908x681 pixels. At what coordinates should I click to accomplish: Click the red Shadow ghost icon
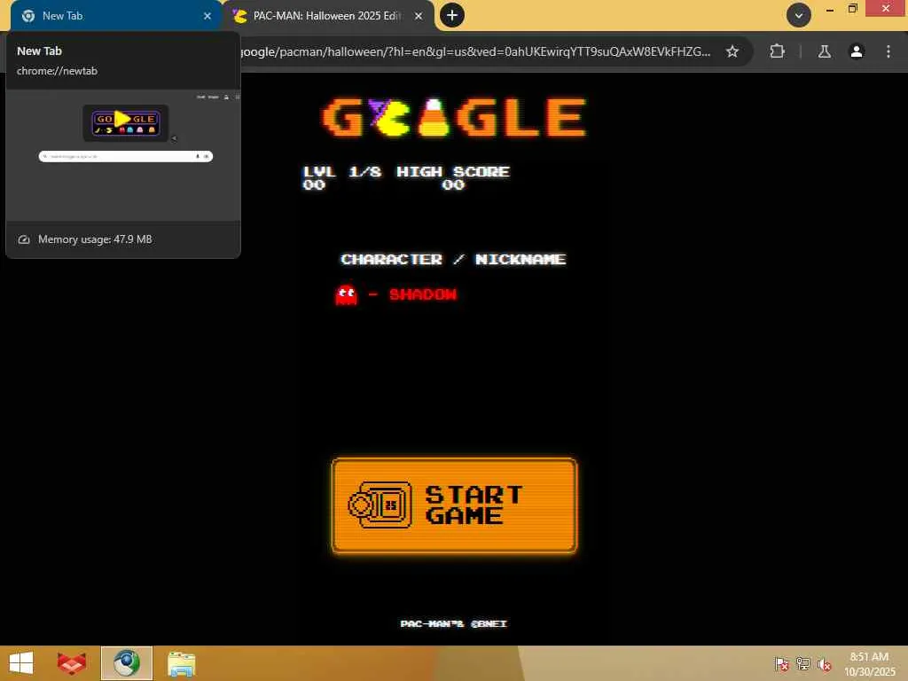click(x=347, y=294)
